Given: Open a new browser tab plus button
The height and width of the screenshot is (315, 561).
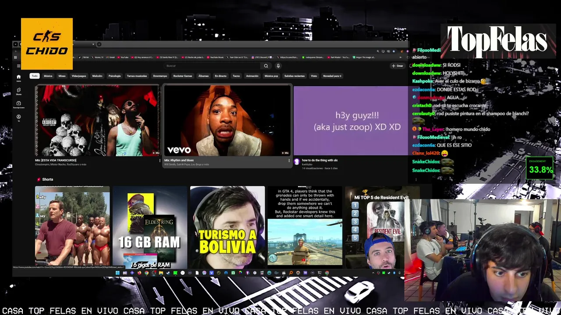Looking at the screenshot, I should 99,44.
